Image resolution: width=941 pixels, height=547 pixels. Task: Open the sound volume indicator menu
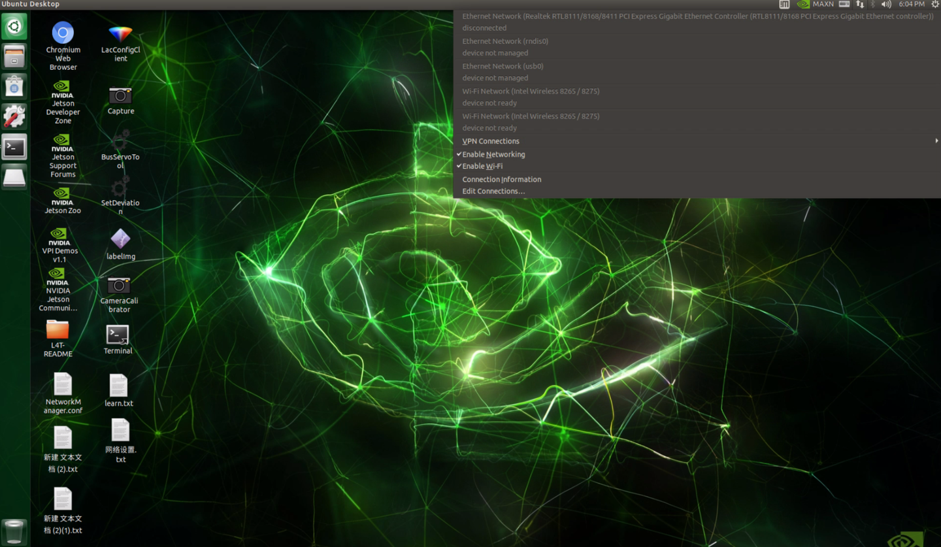(x=886, y=5)
